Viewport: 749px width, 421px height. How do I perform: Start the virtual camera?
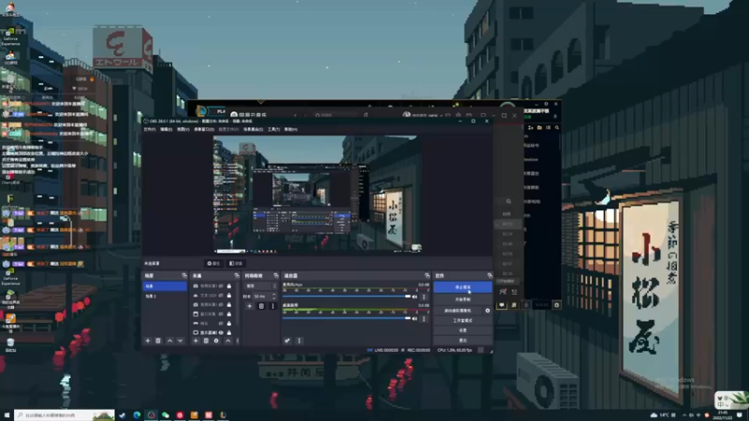458,311
